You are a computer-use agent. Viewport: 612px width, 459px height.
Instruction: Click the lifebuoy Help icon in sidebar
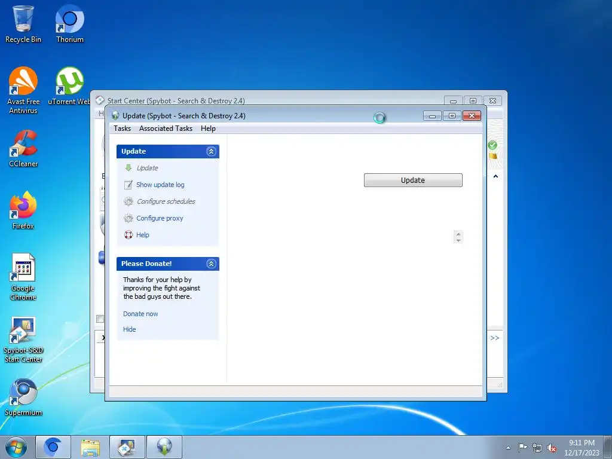pos(128,235)
